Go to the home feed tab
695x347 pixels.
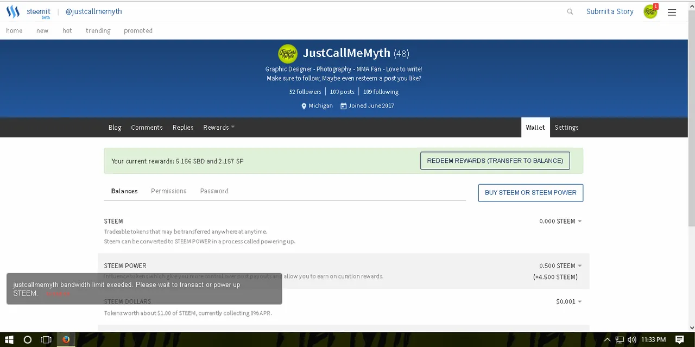coord(14,31)
